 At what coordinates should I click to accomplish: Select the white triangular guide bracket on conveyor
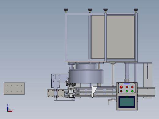[94, 90]
